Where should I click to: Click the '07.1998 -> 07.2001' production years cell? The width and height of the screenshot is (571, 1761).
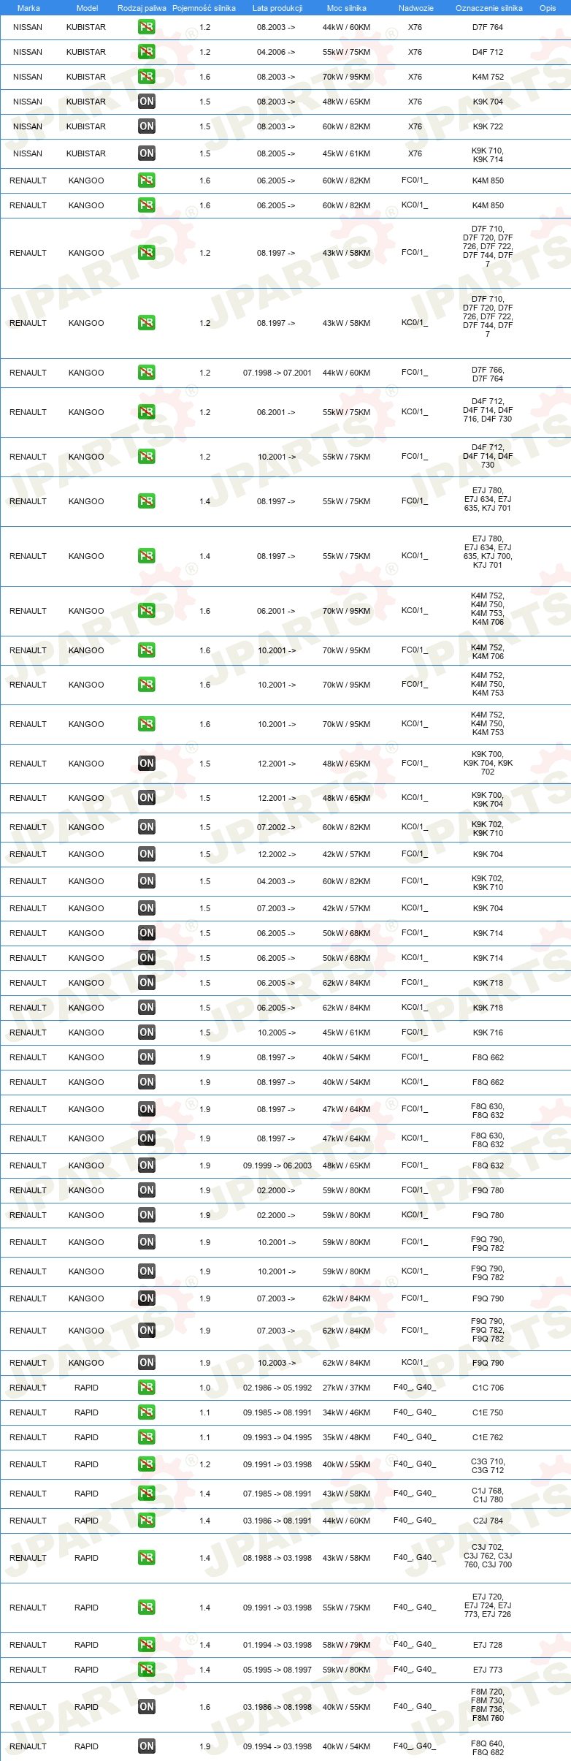click(x=277, y=373)
